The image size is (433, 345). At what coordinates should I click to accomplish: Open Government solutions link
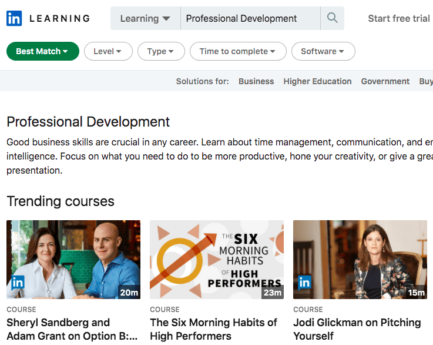[385, 81]
